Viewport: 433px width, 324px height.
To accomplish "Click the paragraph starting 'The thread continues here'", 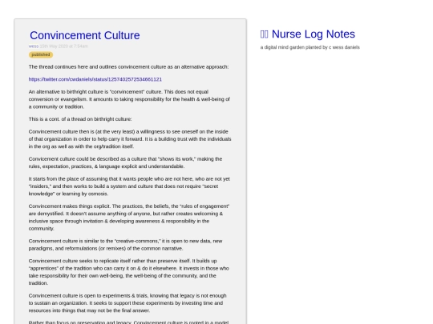I will (128, 67).
